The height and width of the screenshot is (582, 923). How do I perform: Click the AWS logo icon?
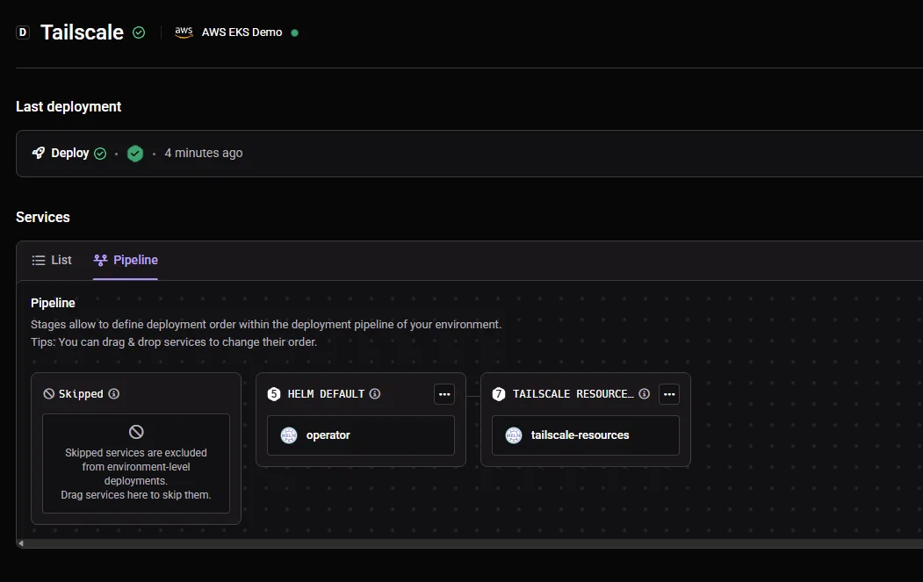[184, 32]
